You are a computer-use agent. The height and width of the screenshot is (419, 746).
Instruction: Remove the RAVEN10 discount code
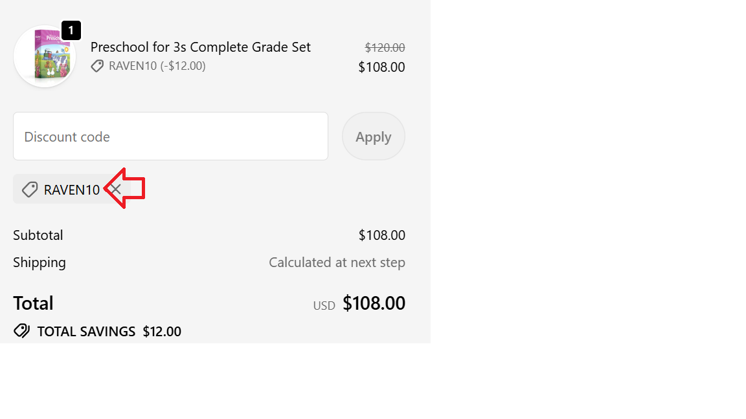pyautogui.click(x=117, y=189)
